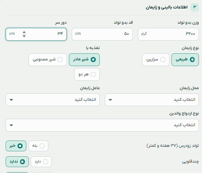Click the نوع زایمان label

pos(190,48)
